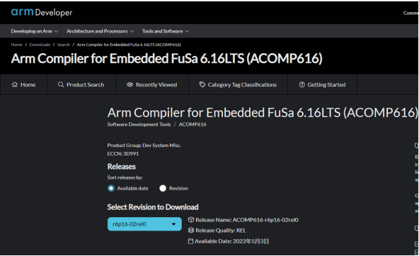The image size is (419, 256).
Task: Go to Downloads breadcrumb link
Action: (40, 45)
